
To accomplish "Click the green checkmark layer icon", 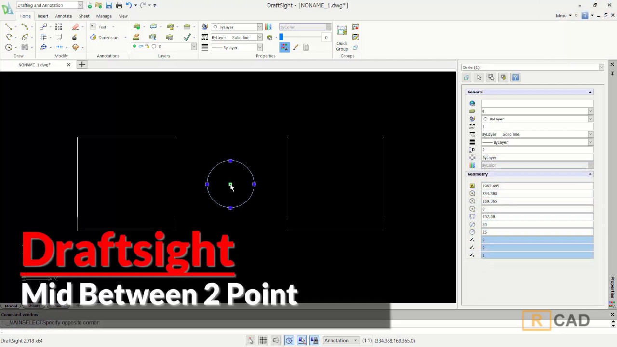I will tap(187, 37).
